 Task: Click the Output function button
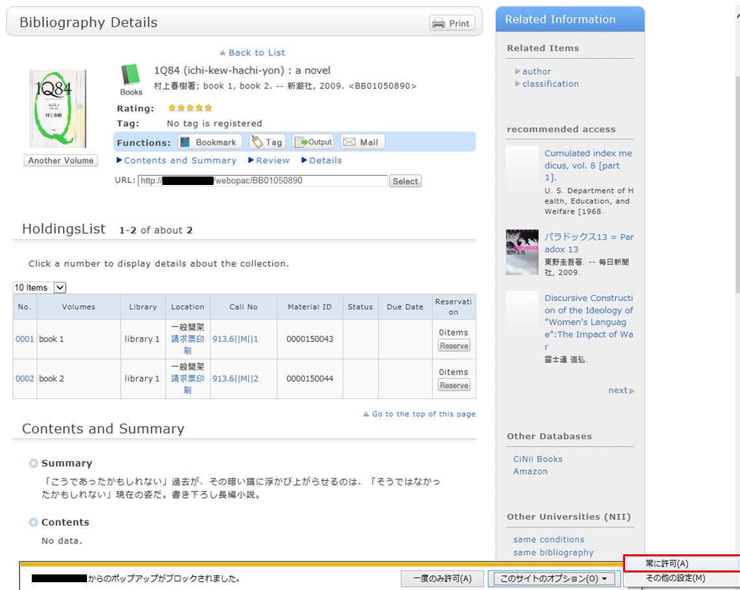313,142
